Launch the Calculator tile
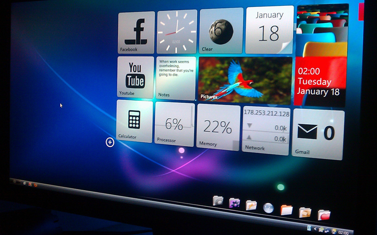This screenshot has height=235, width=377. (135, 121)
